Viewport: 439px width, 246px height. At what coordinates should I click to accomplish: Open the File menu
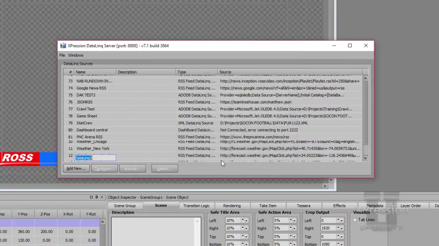click(x=62, y=55)
